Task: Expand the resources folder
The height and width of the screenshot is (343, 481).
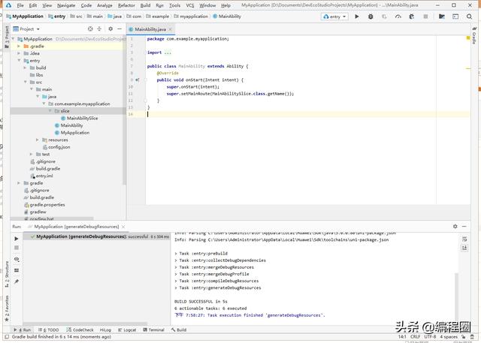Action: coord(38,140)
